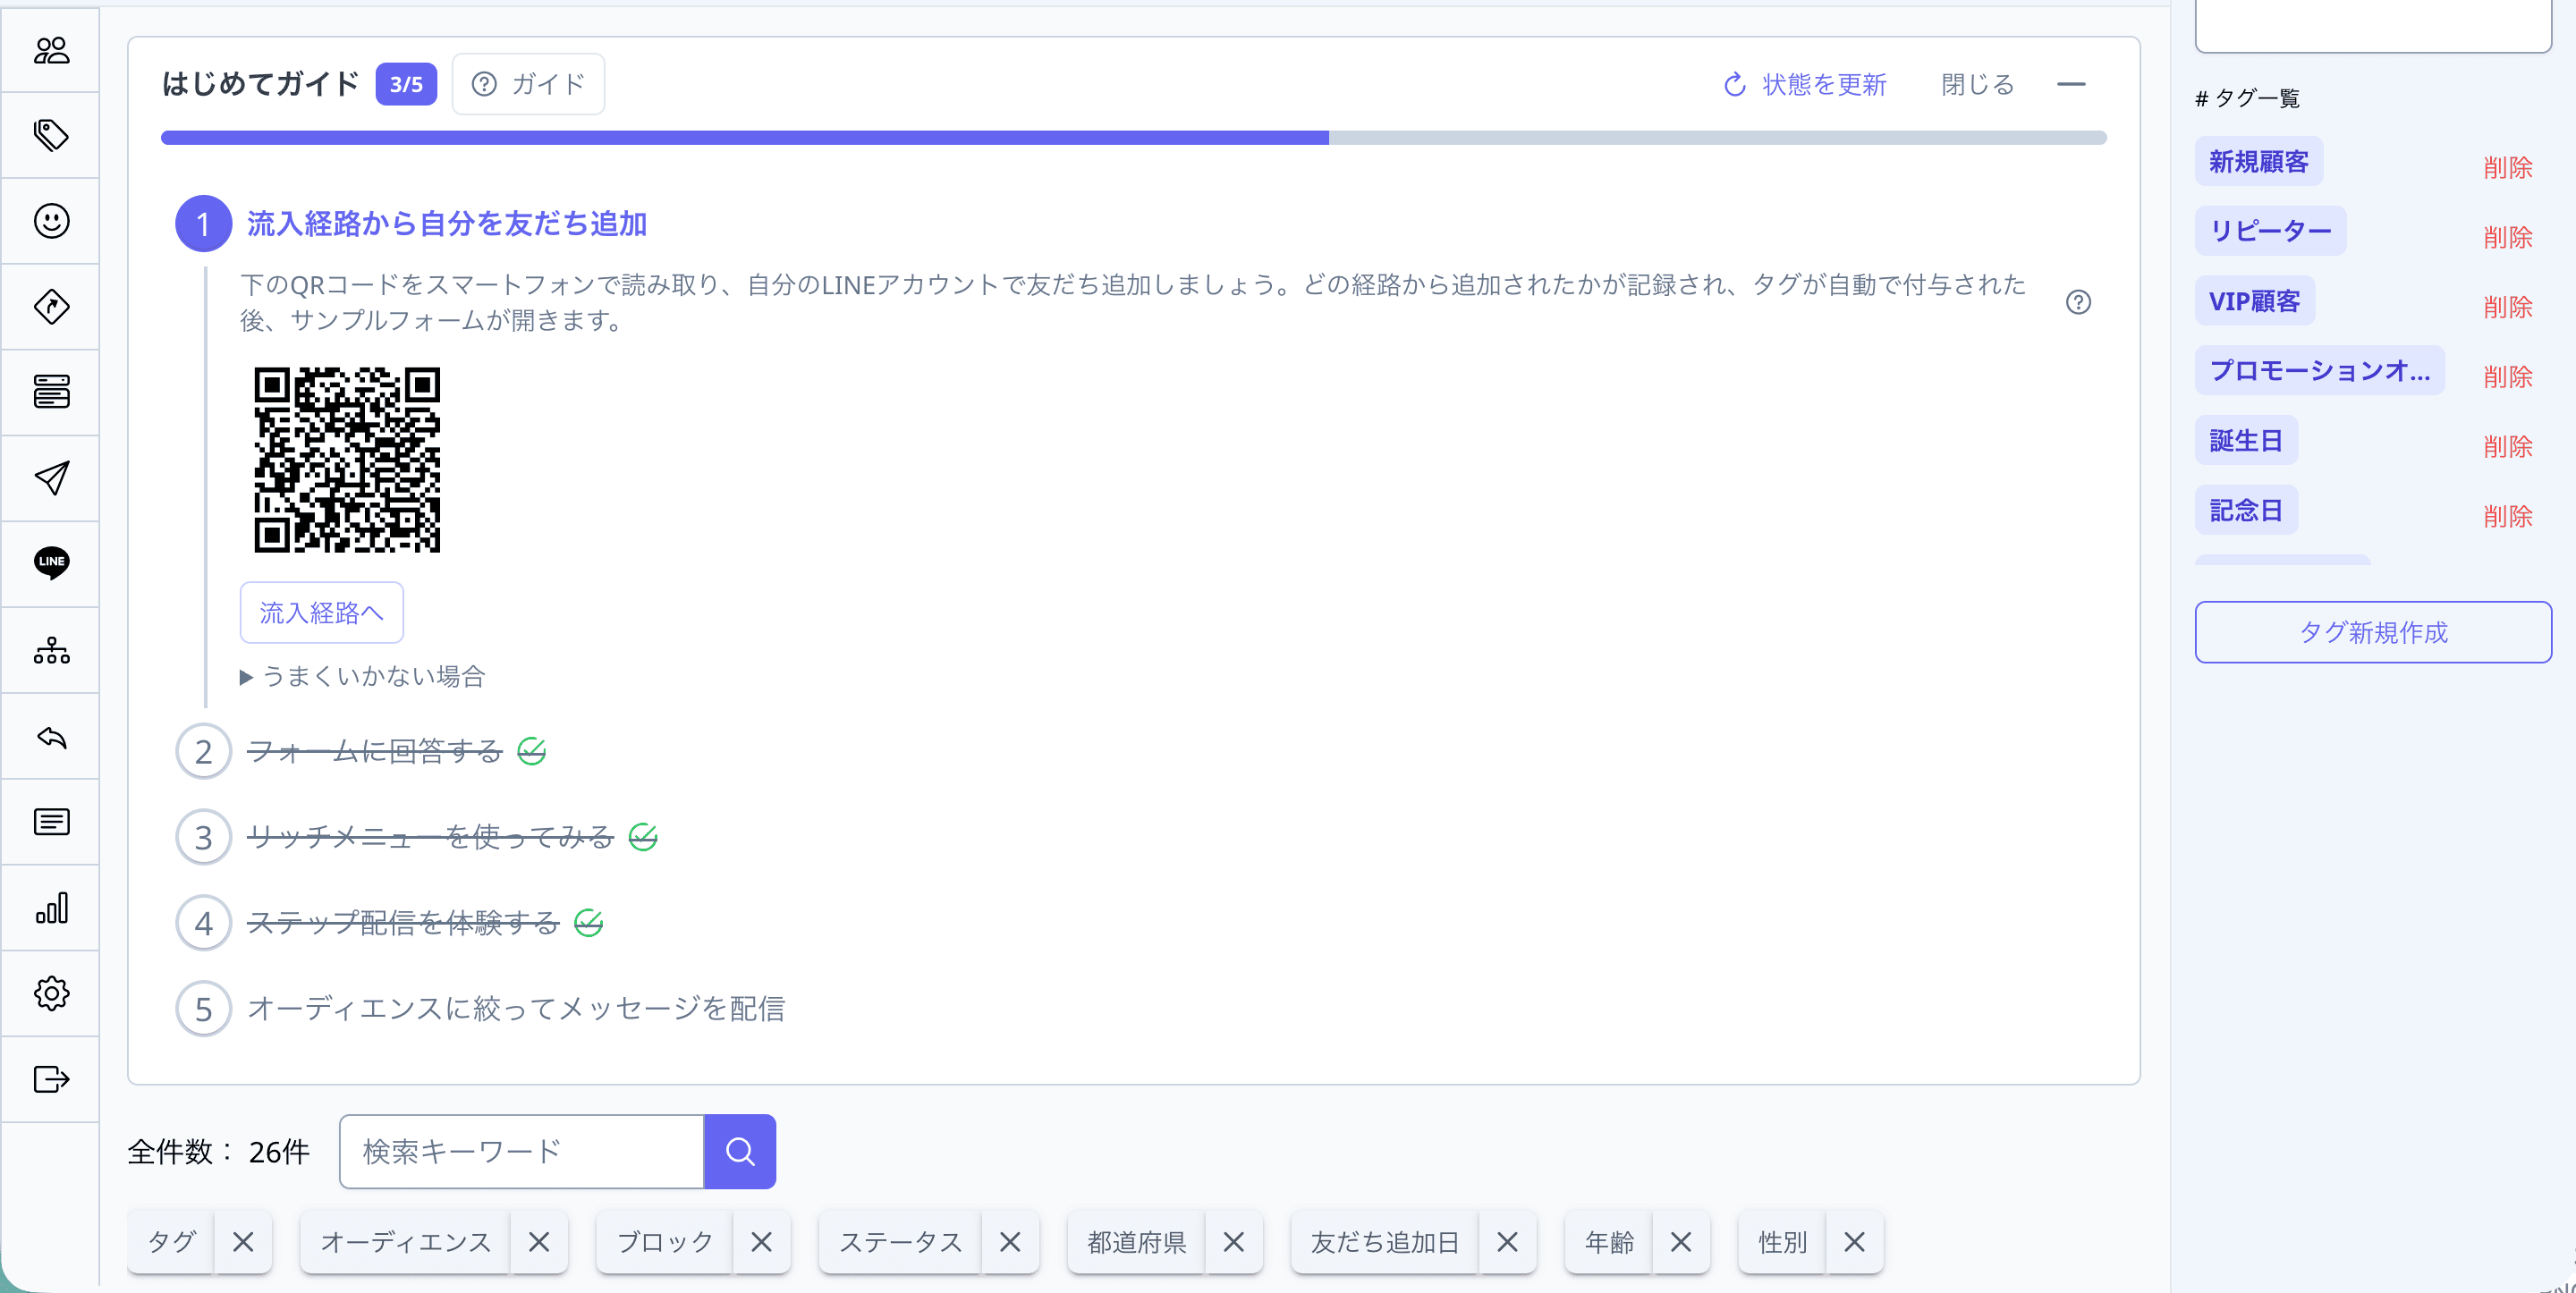This screenshot has width=2576, height=1293.
Task: Focus the 検索キーワード search field
Action: pyautogui.click(x=522, y=1151)
